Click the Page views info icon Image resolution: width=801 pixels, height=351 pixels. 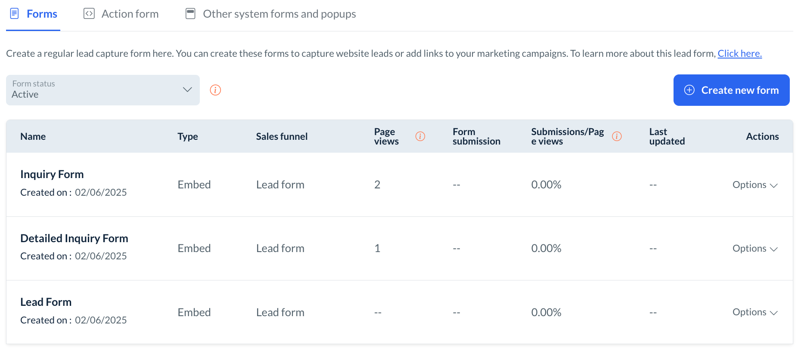click(420, 136)
